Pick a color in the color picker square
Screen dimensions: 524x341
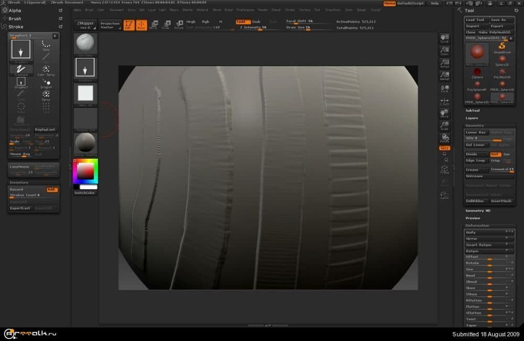point(85,171)
